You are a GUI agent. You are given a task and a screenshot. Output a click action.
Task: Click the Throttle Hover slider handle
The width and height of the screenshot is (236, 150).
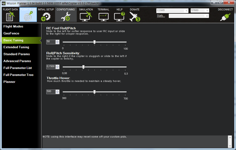point(94,92)
